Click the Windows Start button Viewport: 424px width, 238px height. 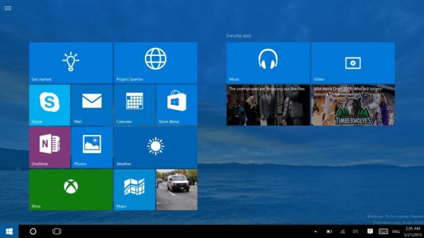(9, 232)
